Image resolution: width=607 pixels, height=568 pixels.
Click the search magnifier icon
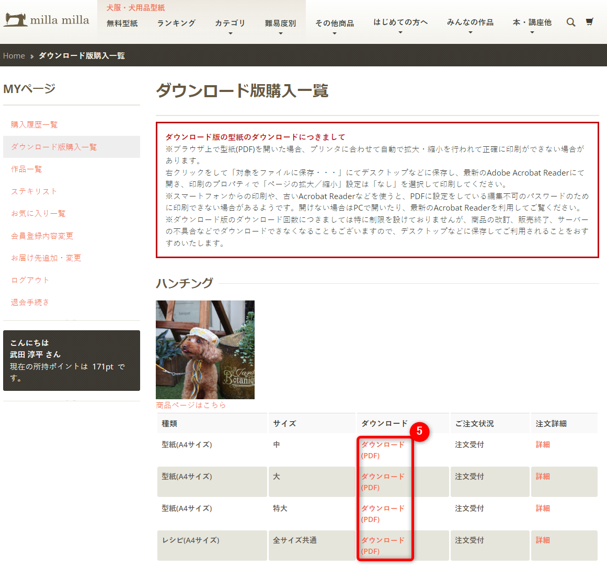tap(571, 22)
